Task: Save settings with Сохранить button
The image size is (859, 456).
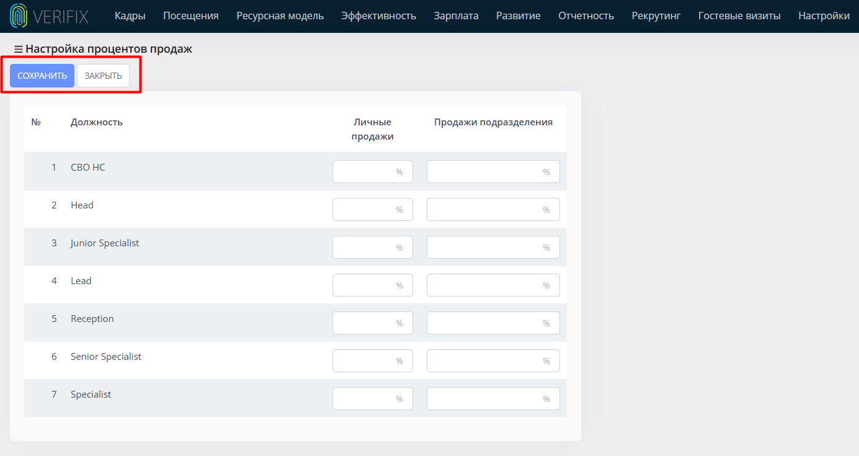Action: 42,76
